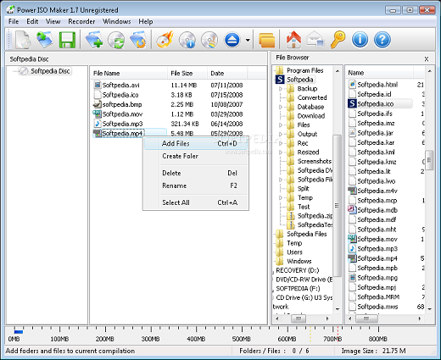Click the Add files icon with green plus
This screenshot has height=360, width=441.
click(x=94, y=40)
